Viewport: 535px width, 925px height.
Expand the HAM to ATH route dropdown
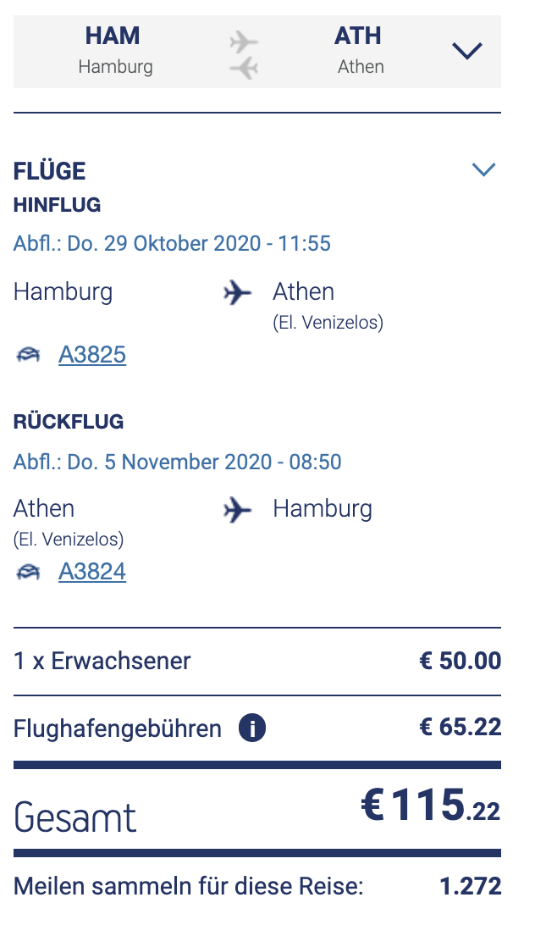pyautogui.click(x=466, y=51)
